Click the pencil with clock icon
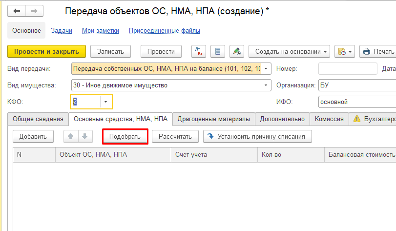This screenshot has height=231, width=396. pyautogui.click(x=236, y=51)
